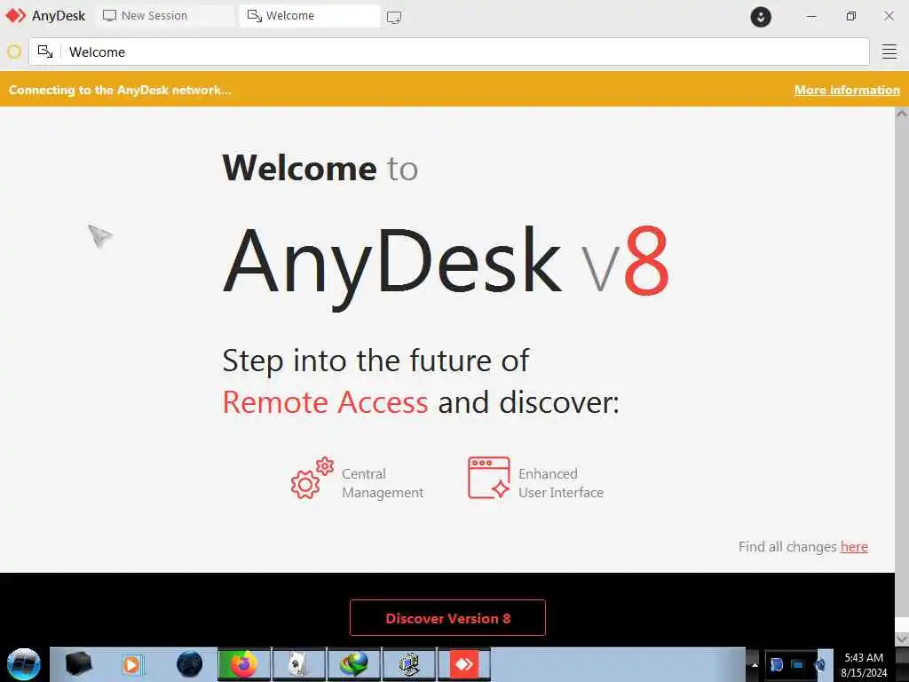Click the Discover Version 8 button
This screenshot has height=682, width=909.
pyautogui.click(x=447, y=618)
